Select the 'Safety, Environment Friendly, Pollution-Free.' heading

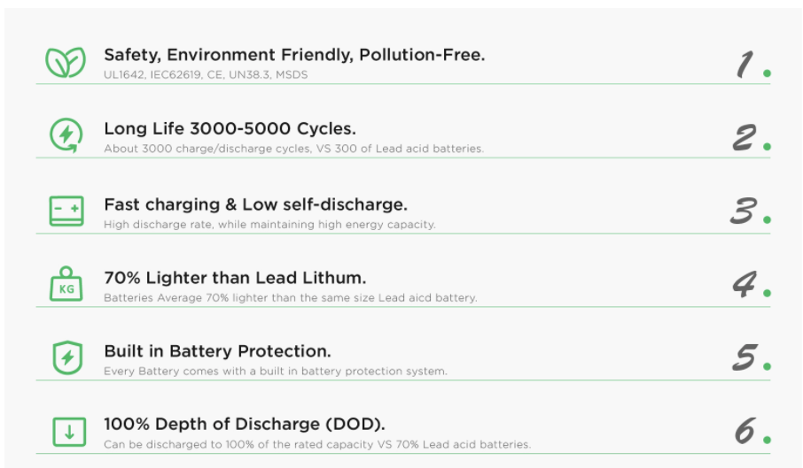point(294,55)
